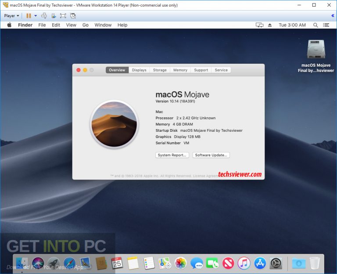Open Notes from the Dock
The width and height of the screenshot is (337, 274).
click(133, 263)
